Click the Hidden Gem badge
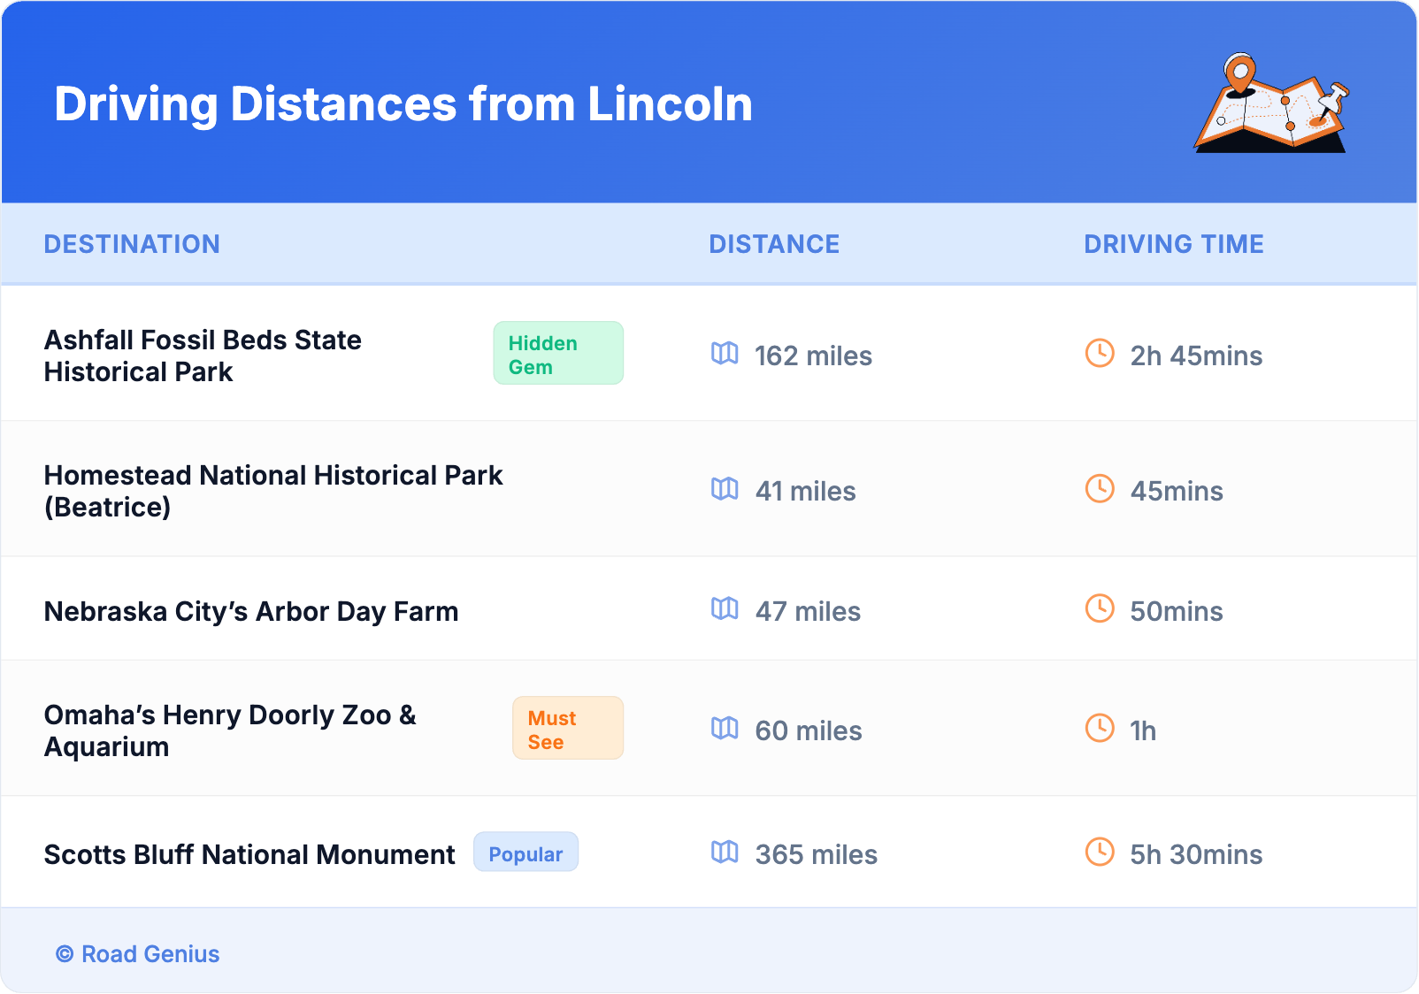1419x994 pixels. click(558, 354)
